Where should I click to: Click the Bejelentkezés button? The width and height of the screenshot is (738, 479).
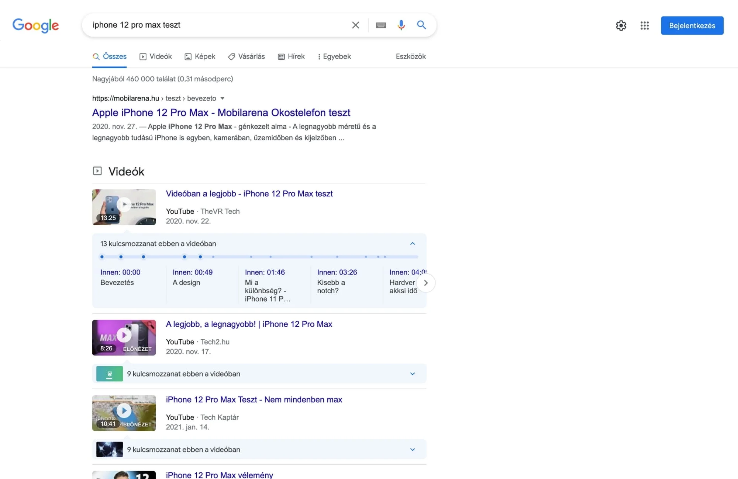tap(692, 25)
